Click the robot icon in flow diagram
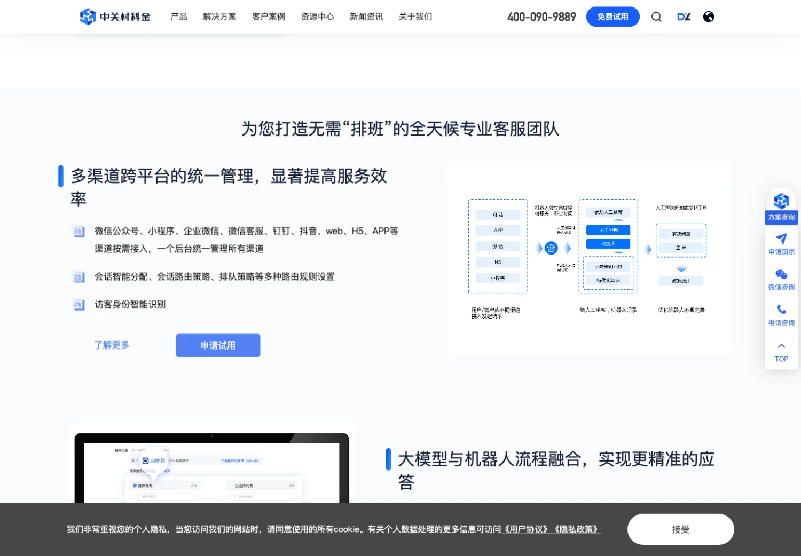 coord(551,248)
